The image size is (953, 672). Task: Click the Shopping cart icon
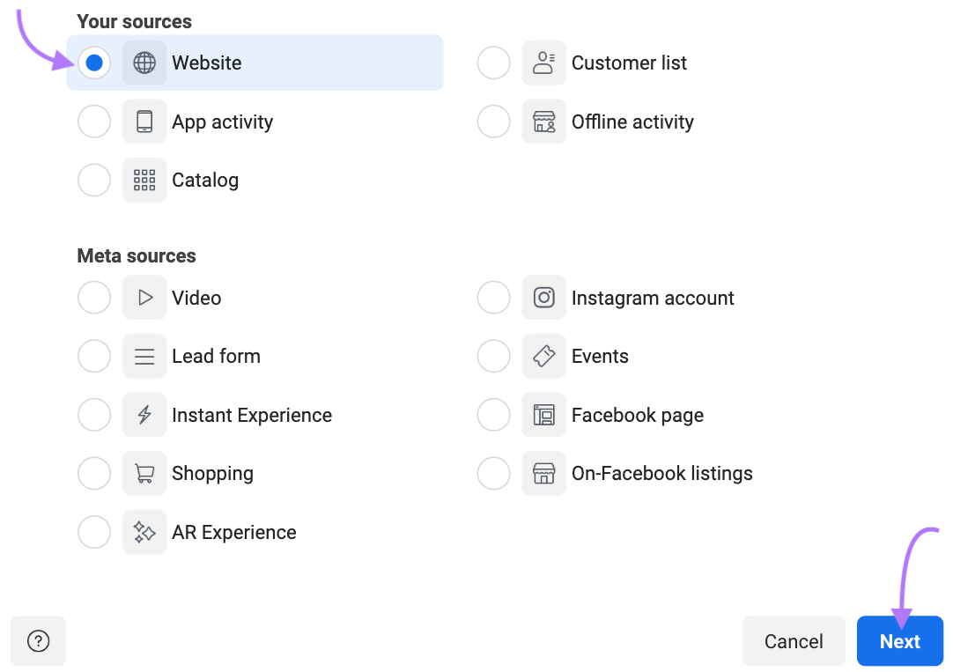click(x=144, y=473)
